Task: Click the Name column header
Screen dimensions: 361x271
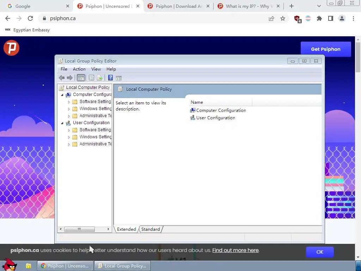Action: [220, 102]
